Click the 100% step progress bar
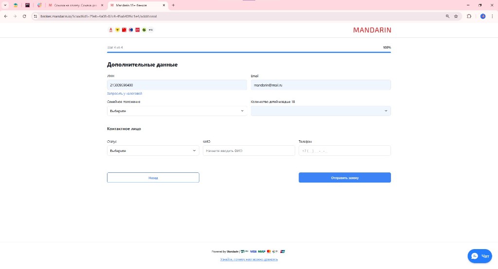This screenshot has height=269, width=498. tap(249, 52)
